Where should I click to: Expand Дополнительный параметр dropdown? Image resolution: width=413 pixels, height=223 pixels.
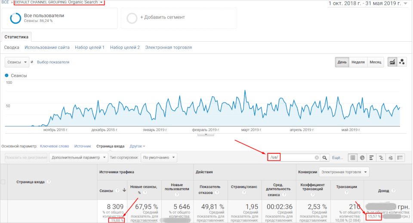tap(78, 158)
